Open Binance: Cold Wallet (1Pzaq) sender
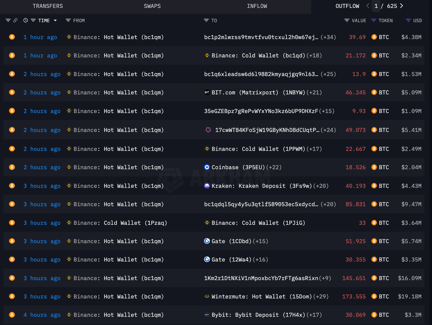Screen dimensions: 432x325 click(x=120, y=223)
